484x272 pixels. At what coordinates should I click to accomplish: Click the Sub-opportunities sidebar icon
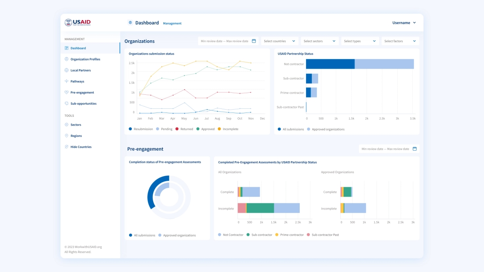[x=67, y=104]
